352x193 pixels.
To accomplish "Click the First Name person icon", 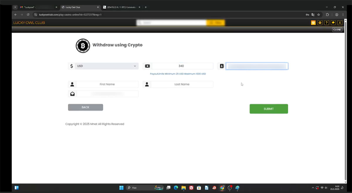I will 72,84.
